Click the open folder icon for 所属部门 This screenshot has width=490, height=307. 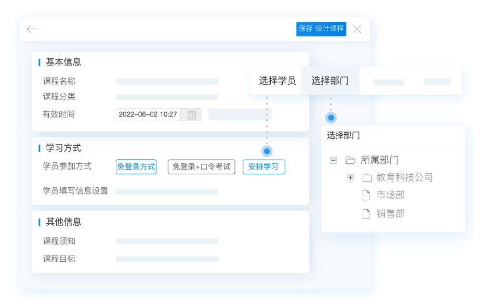(350, 160)
